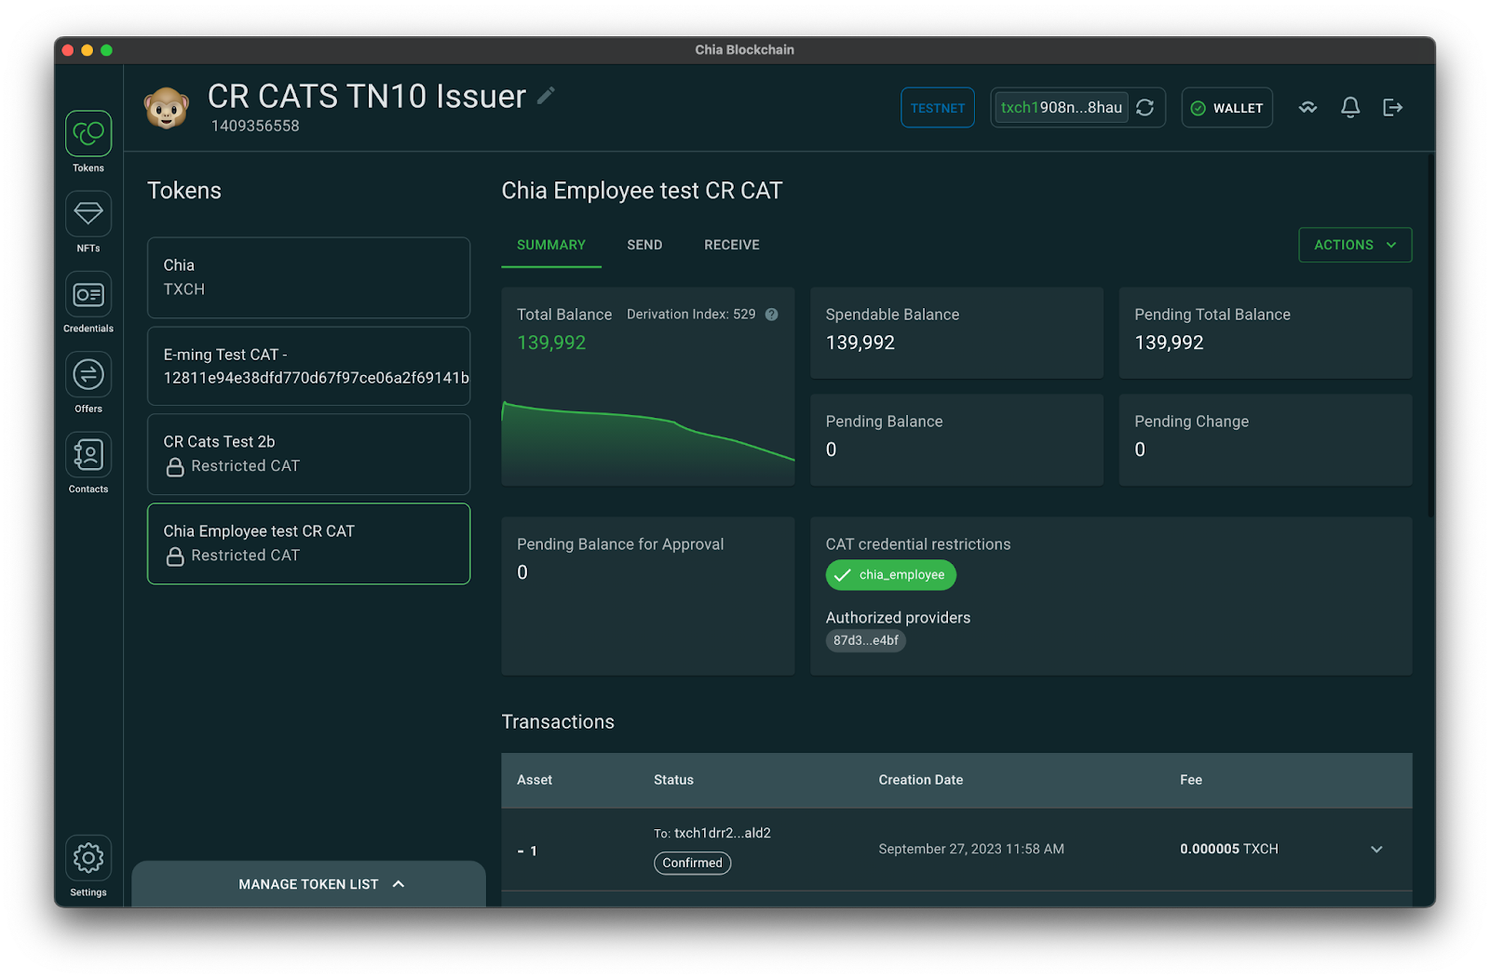Select the E-ming Test CAT token
The image size is (1490, 979).
(x=309, y=366)
